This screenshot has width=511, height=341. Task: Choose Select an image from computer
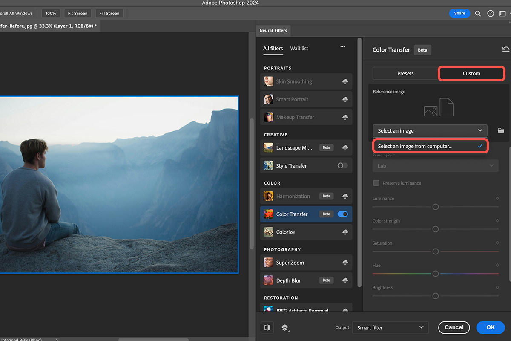pyautogui.click(x=430, y=146)
